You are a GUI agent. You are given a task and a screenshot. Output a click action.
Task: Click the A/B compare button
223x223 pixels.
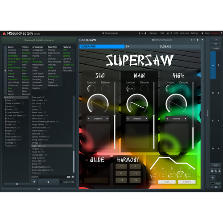215,165
